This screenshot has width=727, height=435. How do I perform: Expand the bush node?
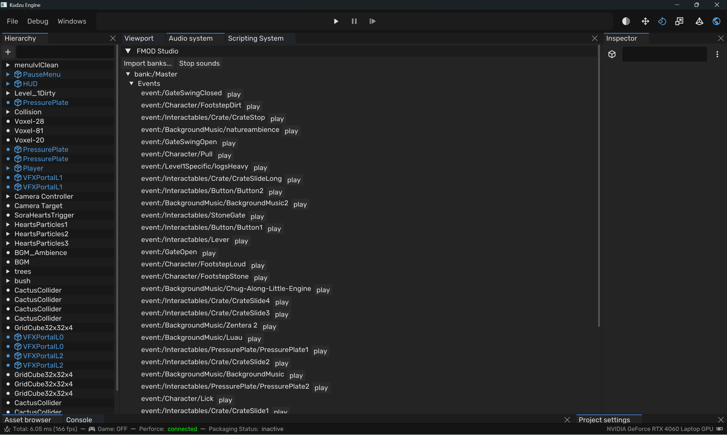8,281
